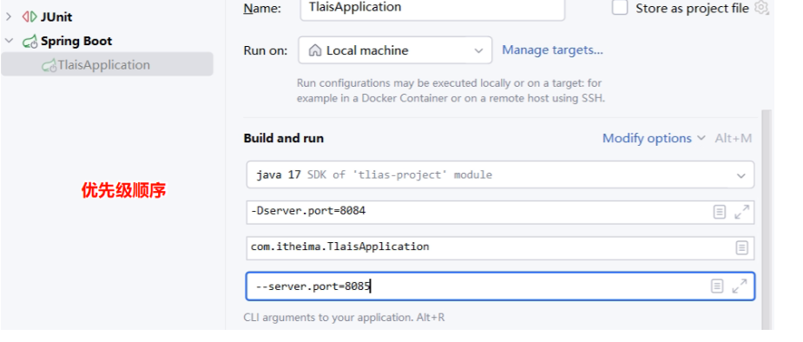Image resolution: width=803 pixels, height=342 pixels.
Task: Browse main class via the field icon
Action: pyautogui.click(x=741, y=247)
